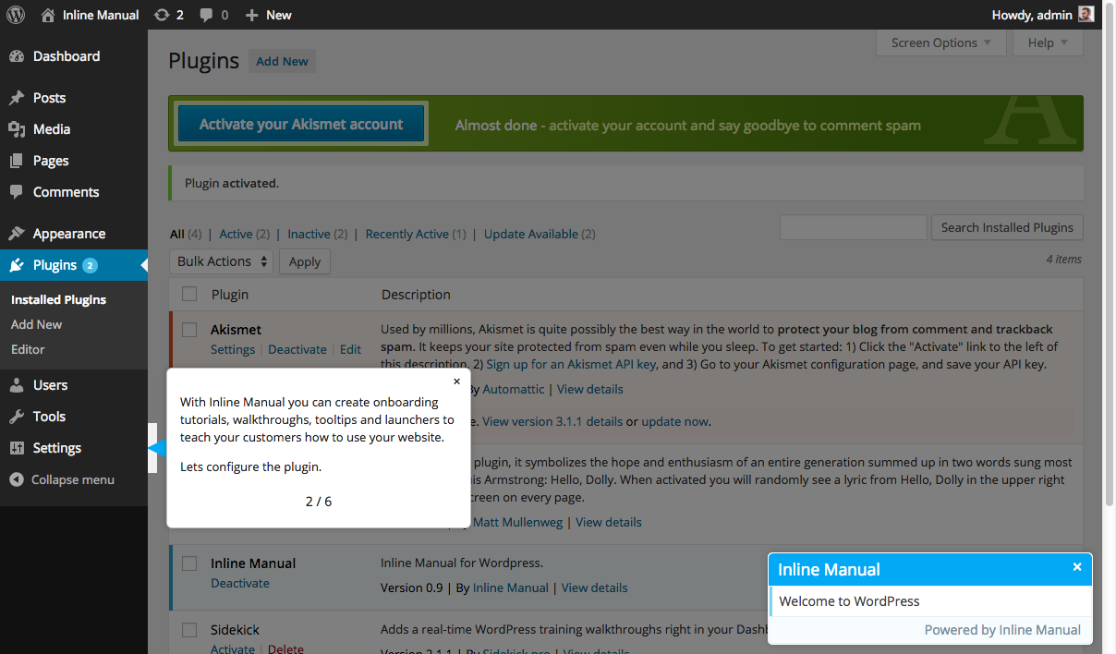Expand the Screen Options panel
This screenshot has width=1116, height=654.
click(940, 42)
